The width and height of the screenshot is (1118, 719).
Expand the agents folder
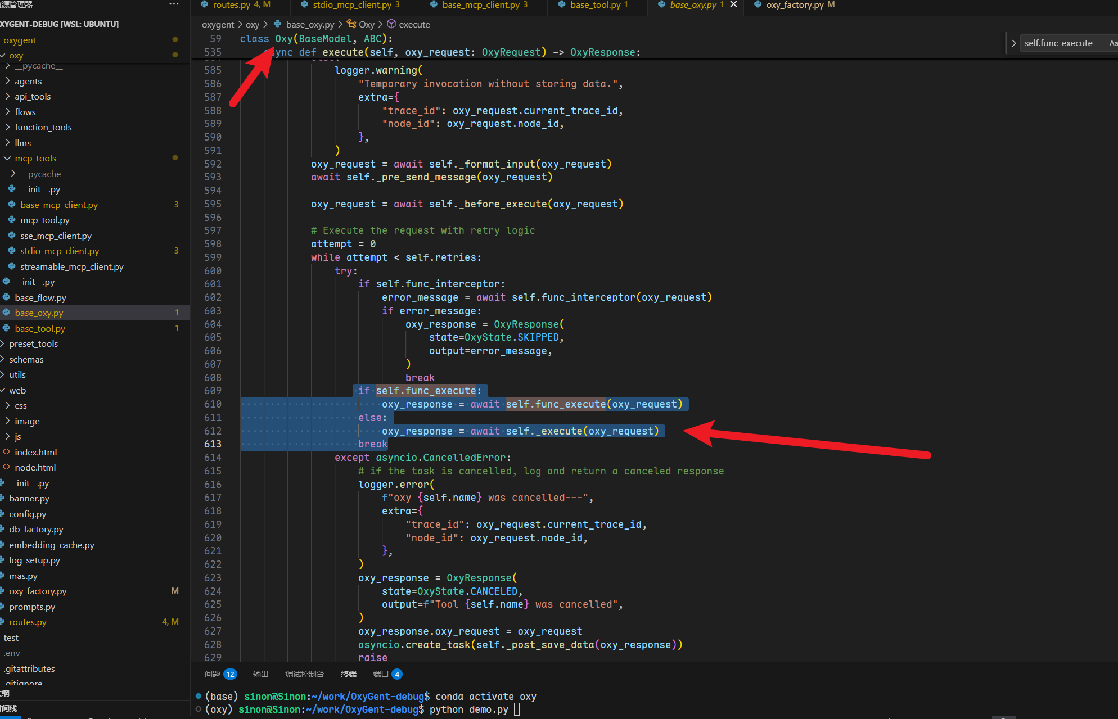click(x=28, y=82)
